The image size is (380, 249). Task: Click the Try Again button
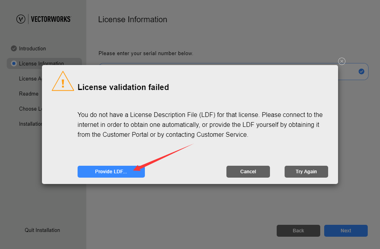pos(306,172)
